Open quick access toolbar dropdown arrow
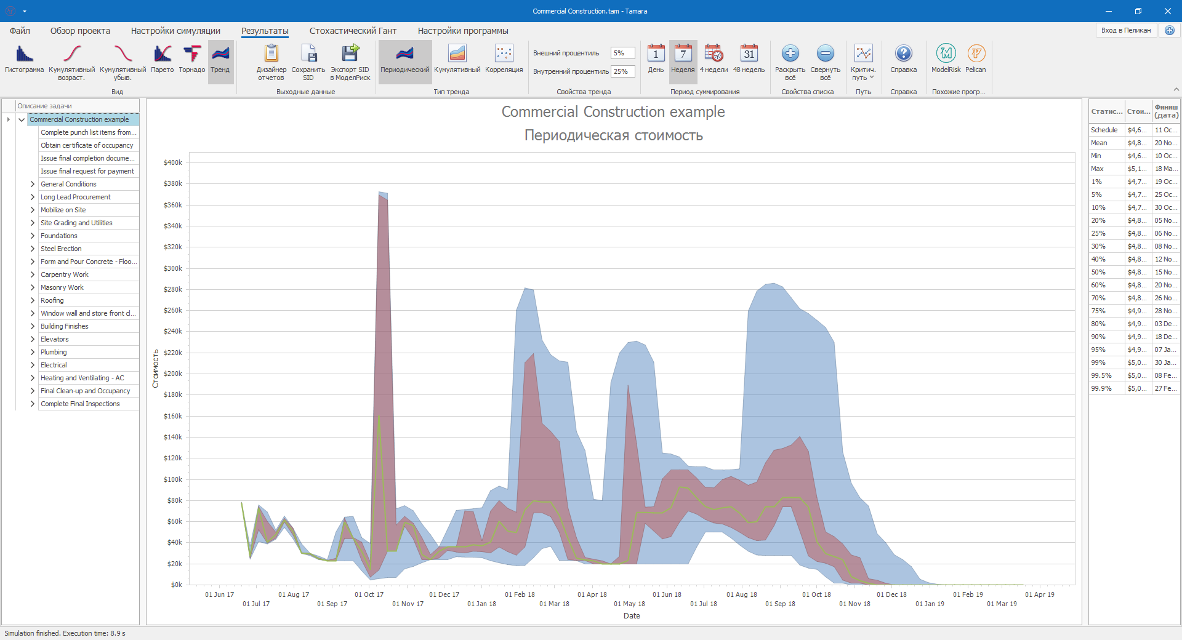This screenshot has width=1182, height=640. tap(25, 11)
